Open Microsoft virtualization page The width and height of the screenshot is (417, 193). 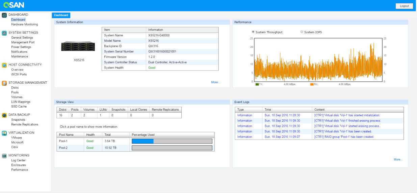click(17, 143)
